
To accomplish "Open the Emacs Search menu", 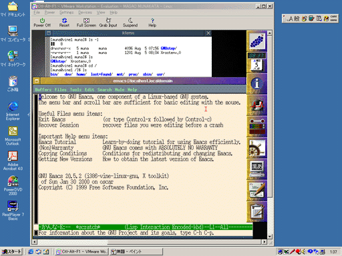I will (104, 89).
